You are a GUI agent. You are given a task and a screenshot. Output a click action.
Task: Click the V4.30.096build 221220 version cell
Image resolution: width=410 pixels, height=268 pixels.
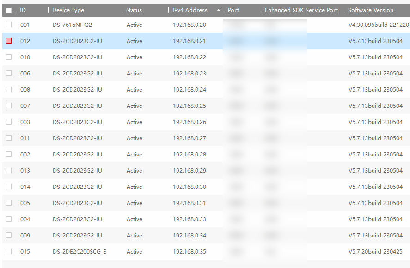pyautogui.click(x=378, y=25)
